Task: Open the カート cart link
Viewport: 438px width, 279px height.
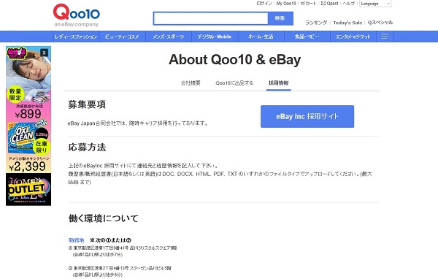Action: pyautogui.click(x=308, y=4)
